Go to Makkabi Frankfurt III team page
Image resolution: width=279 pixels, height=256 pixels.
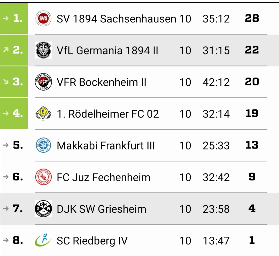tap(106, 146)
